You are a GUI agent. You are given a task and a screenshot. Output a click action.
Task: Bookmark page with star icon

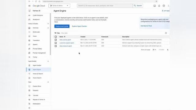pyautogui.click(x=156, y=1)
